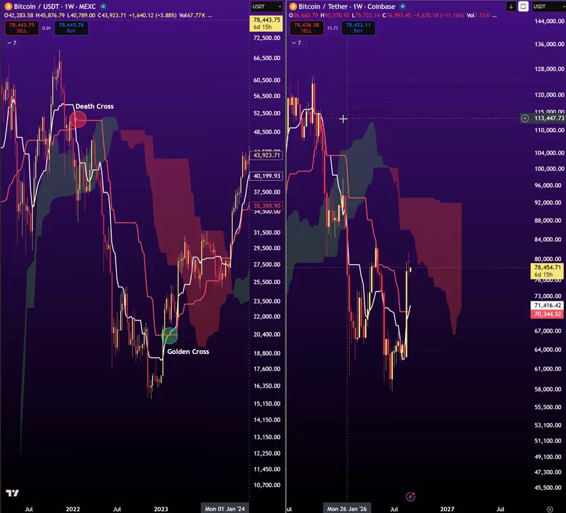Click the red 70,344.52 price label
566x513 pixels.
(547, 314)
